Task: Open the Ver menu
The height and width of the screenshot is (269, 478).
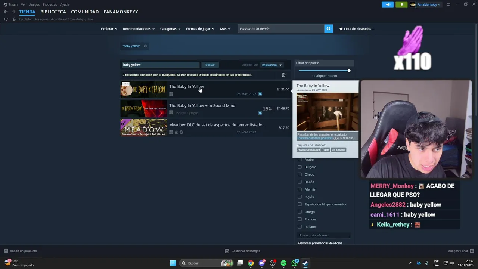Action: click(x=23, y=4)
